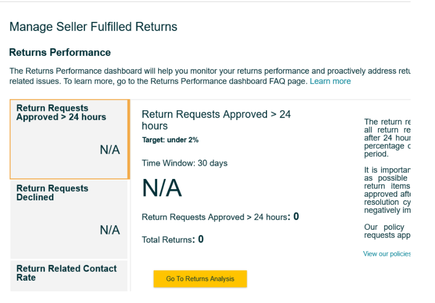Click N/A value in the Approved > 24 hours card
Viewport: 435px width, 303px height.
click(110, 150)
